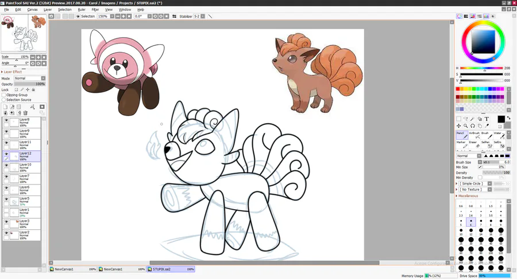Open the Window menu
Screen dimensions: 517x279
pos(125,10)
